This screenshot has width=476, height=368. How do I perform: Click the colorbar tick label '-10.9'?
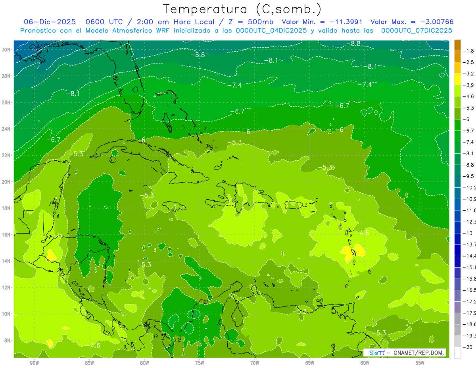(x=469, y=199)
